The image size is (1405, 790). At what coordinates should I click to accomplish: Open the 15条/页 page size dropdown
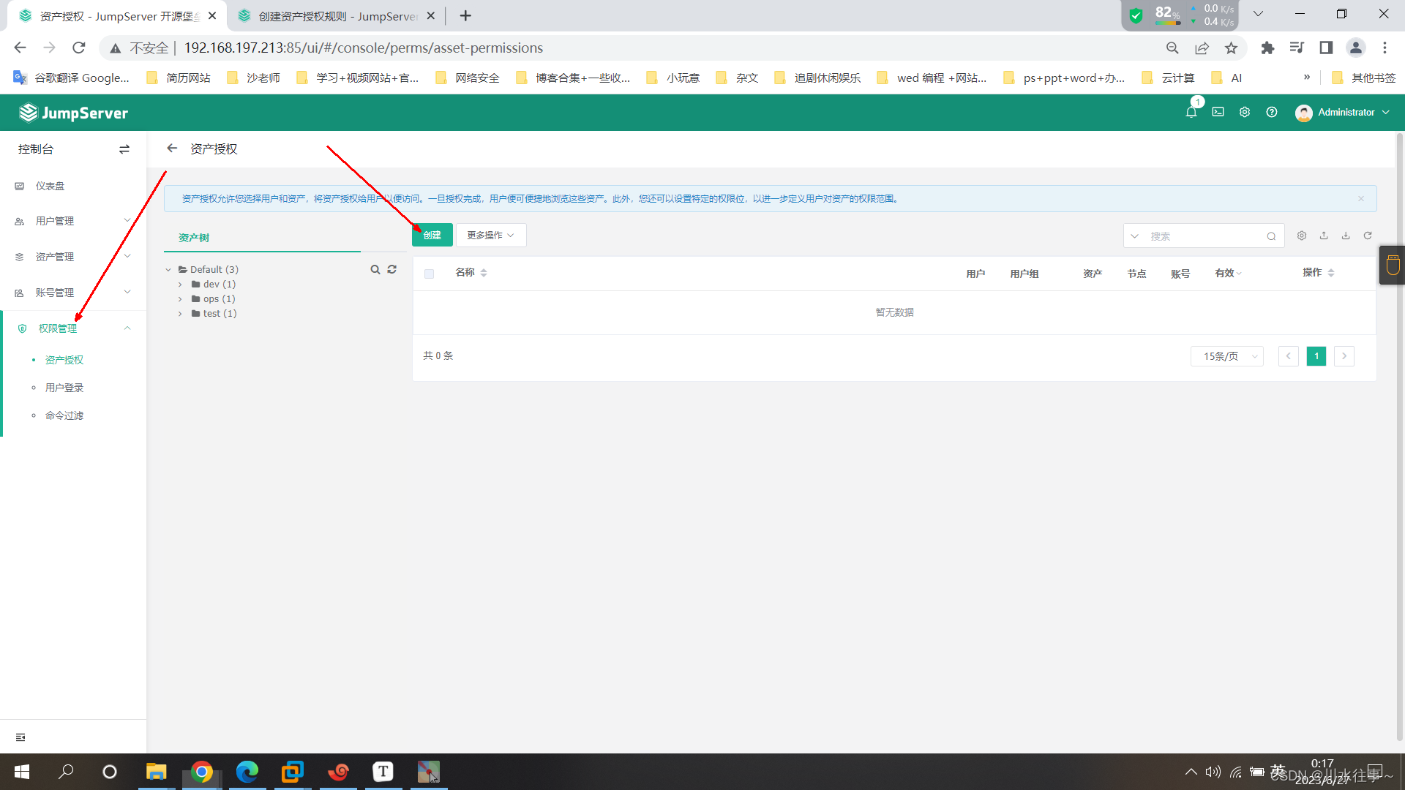tap(1227, 356)
